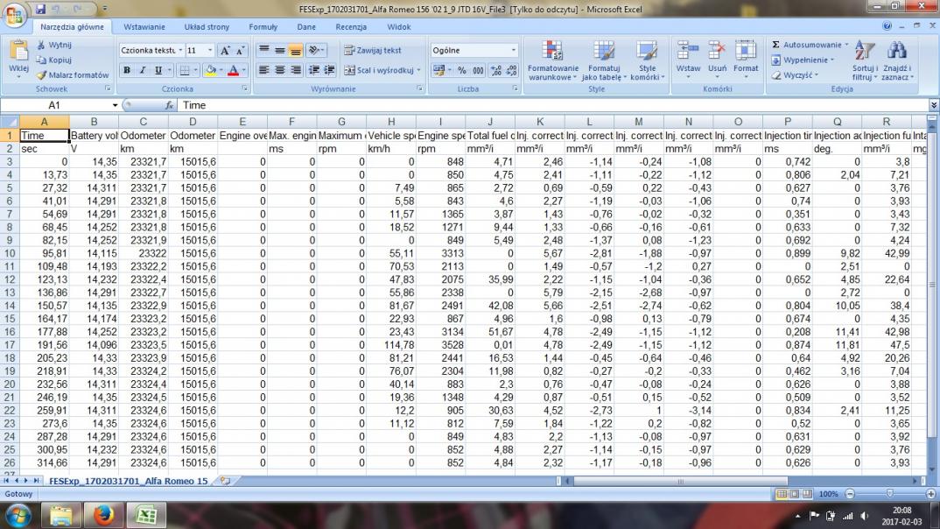Click the Office button logo

pos(14,14)
